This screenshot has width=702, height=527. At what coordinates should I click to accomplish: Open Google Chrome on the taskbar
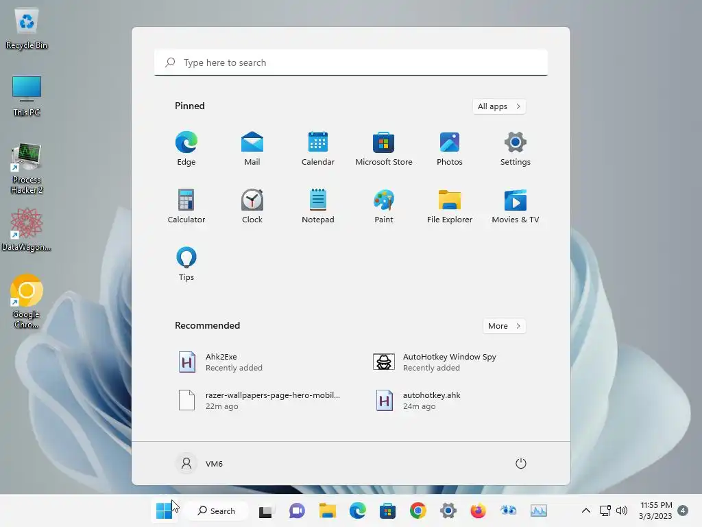click(417, 511)
